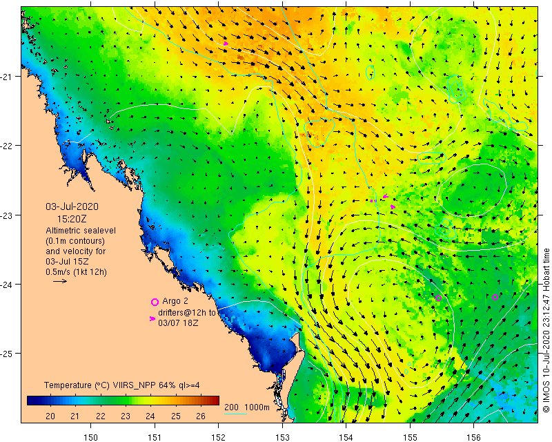Click the magenta Argo circle legend symbol

(x=155, y=302)
